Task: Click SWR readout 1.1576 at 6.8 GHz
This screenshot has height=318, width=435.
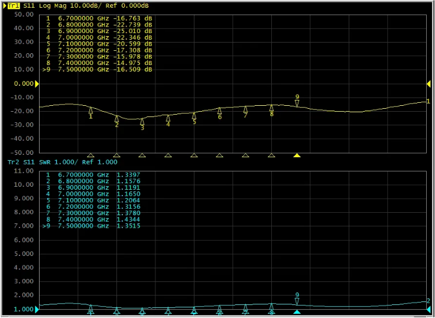Action: (128, 181)
